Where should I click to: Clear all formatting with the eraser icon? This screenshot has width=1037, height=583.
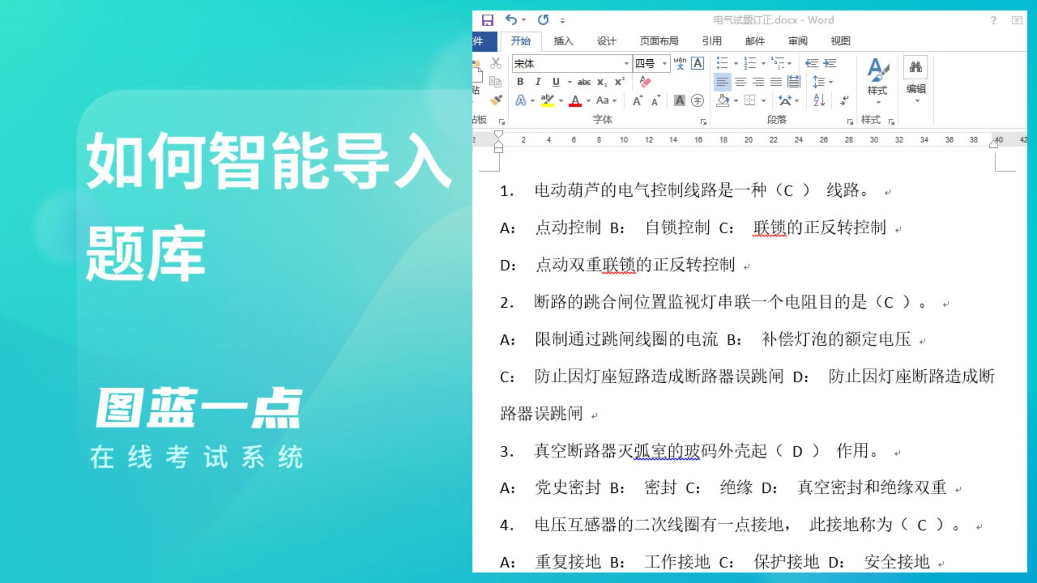[x=645, y=82]
